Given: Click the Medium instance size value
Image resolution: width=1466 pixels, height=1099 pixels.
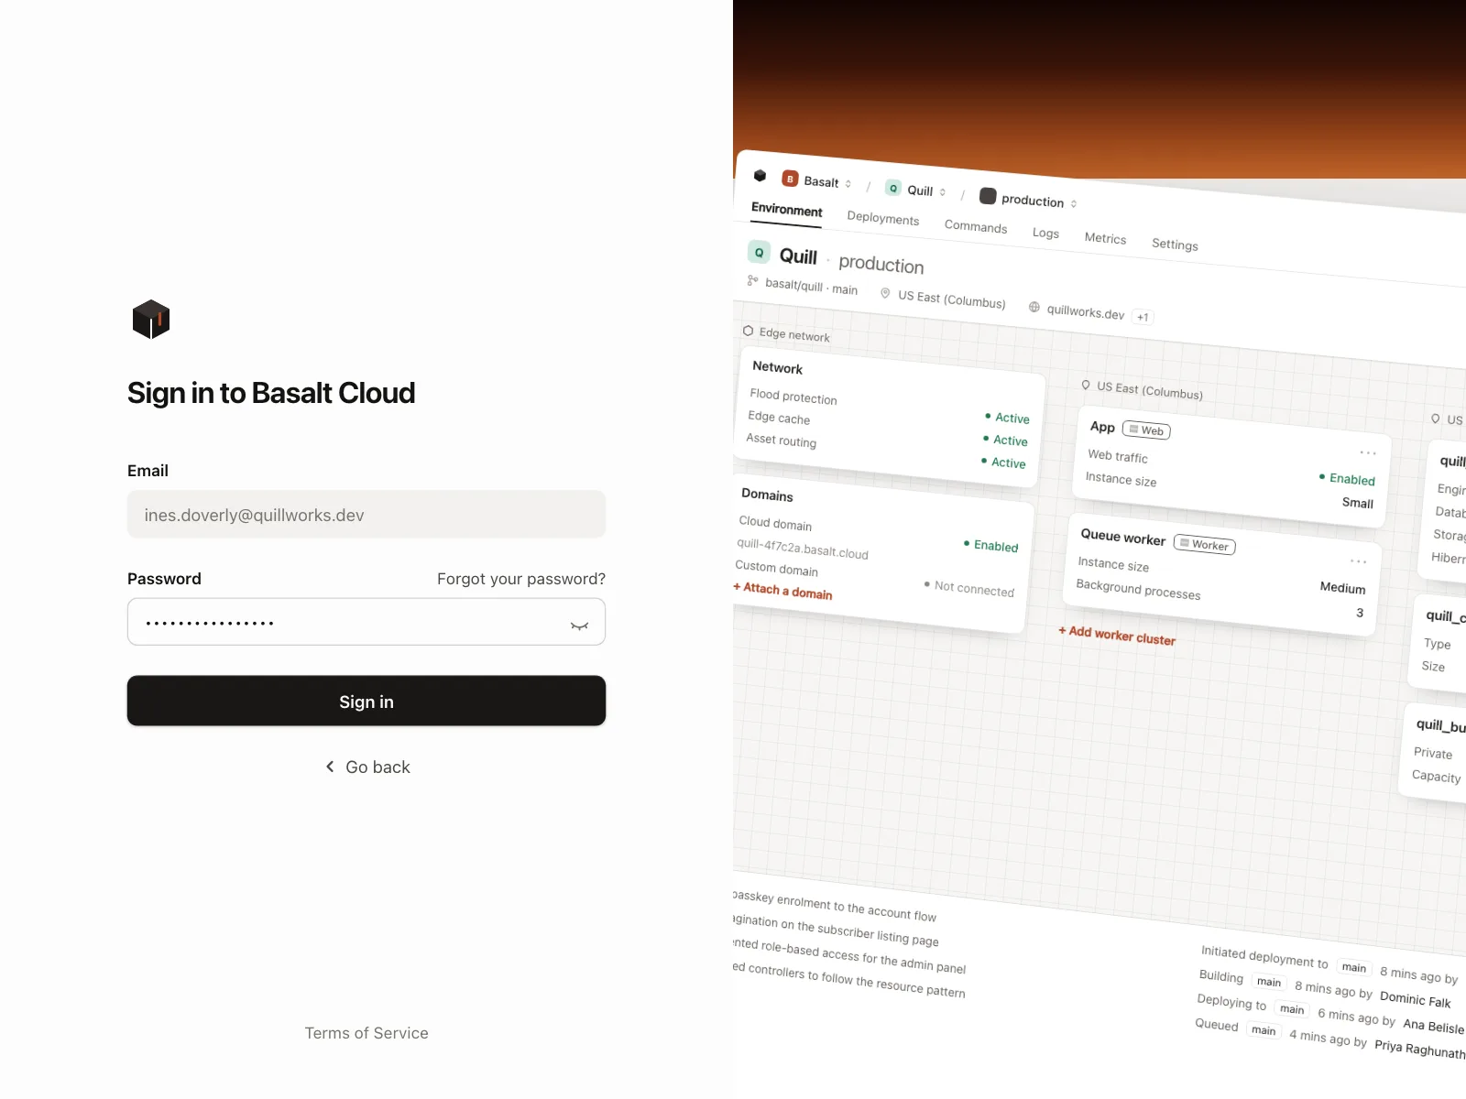Looking at the screenshot, I should [1343, 588].
